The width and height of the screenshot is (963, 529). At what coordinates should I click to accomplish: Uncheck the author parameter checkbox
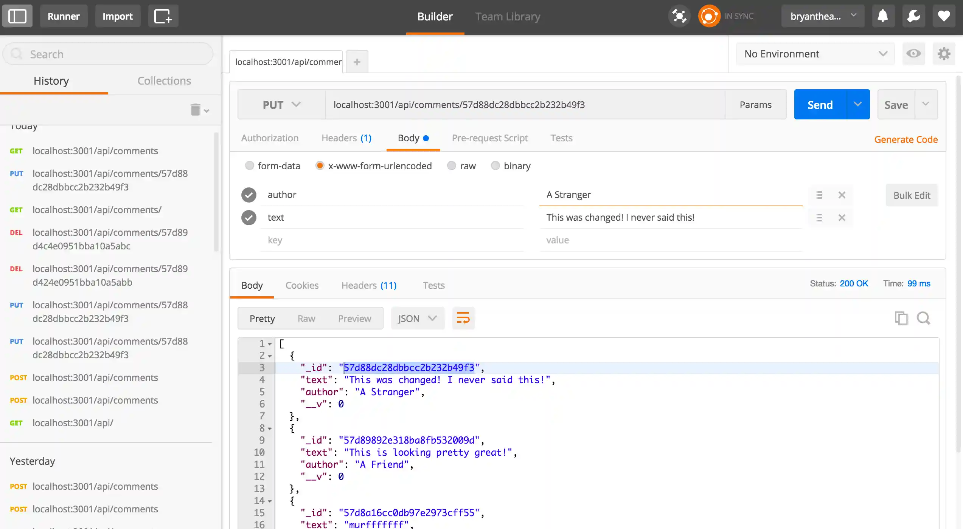(x=249, y=195)
